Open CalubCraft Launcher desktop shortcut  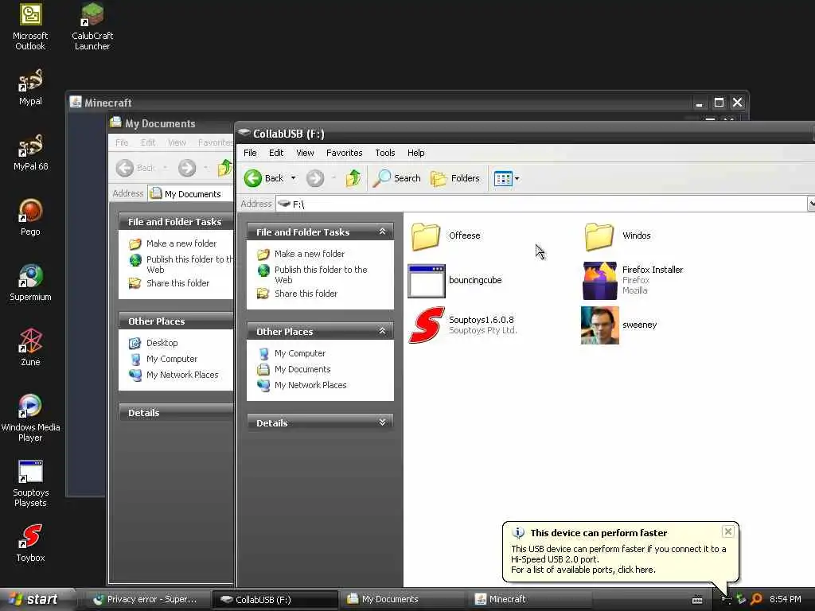[x=92, y=26]
